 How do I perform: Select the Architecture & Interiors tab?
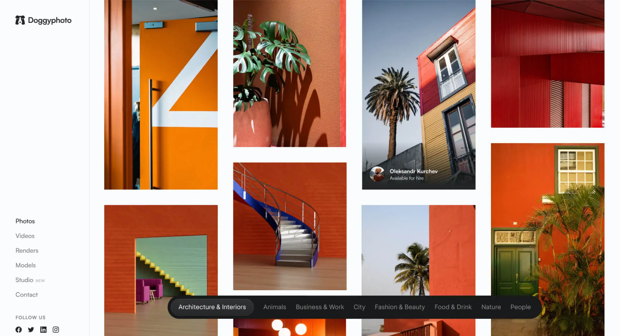pyautogui.click(x=212, y=307)
